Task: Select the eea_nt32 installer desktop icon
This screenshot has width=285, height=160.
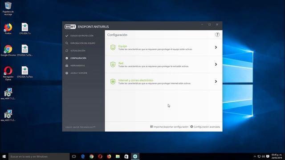Action: coord(8,116)
